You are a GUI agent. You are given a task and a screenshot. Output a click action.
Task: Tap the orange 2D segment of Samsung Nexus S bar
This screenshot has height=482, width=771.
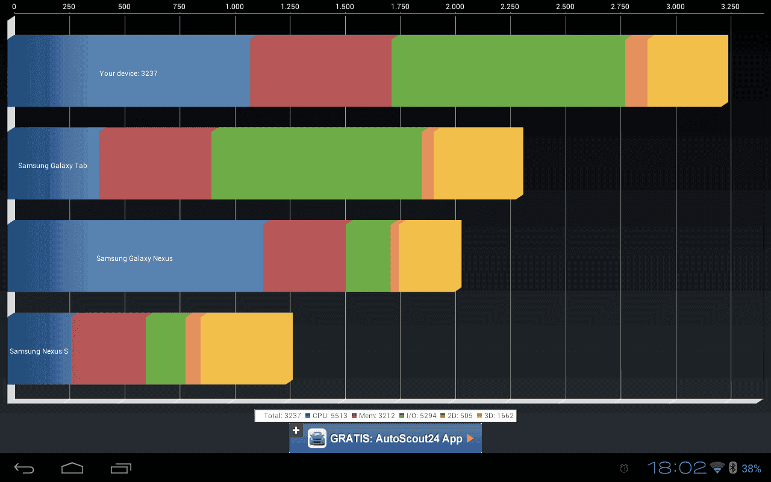193,349
